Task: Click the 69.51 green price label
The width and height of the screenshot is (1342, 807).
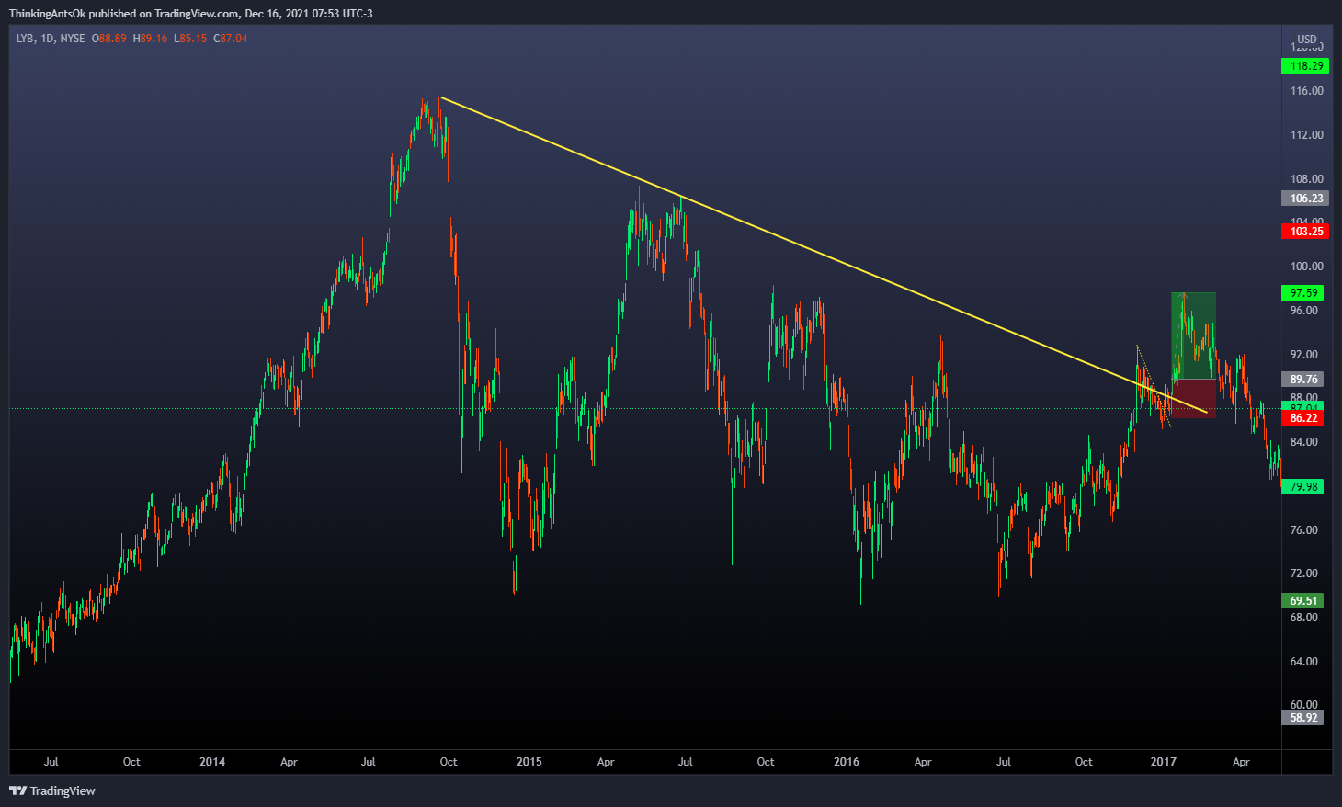Action: pyautogui.click(x=1302, y=601)
